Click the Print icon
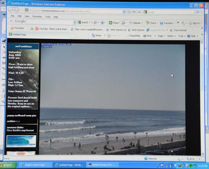 point(145,36)
